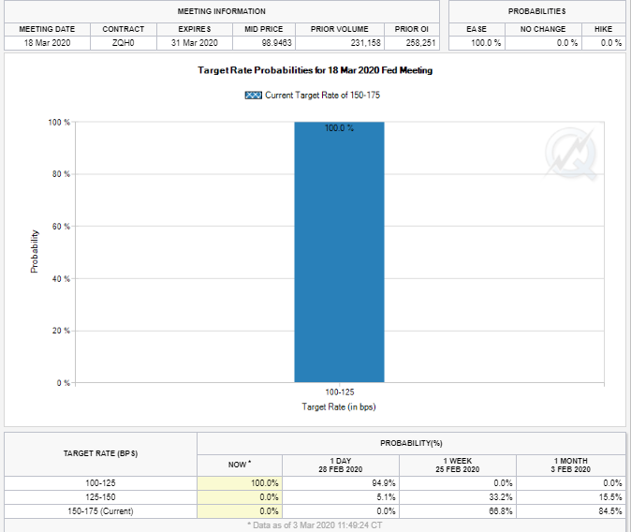This screenshot has width=631, height=532.
Task: Click the PROBABILITIES panel header
Action: tap(536, 11)
